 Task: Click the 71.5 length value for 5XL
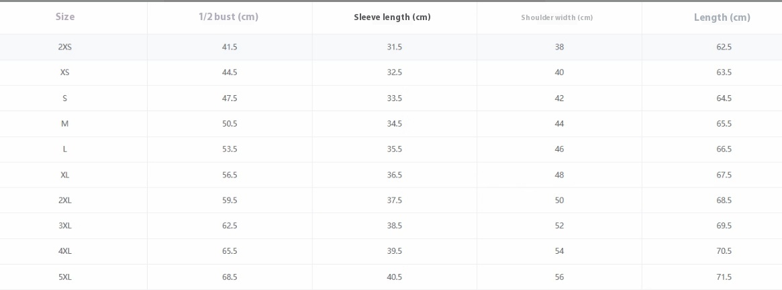click(724, 277)
